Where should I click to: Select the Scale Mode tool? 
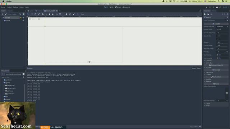tap(39, 14)
